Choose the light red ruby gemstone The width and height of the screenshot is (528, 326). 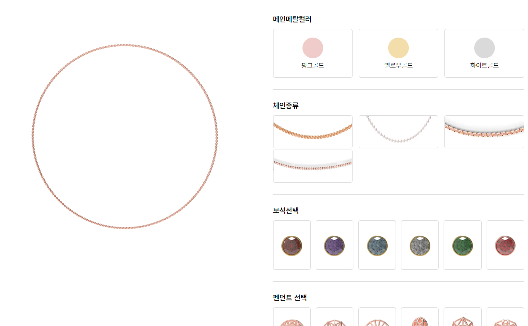(505, 245)
